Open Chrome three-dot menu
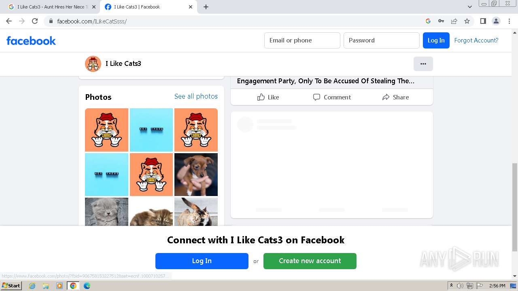The height and width of the screenshot is (291, 518). [x=509, y=21]
